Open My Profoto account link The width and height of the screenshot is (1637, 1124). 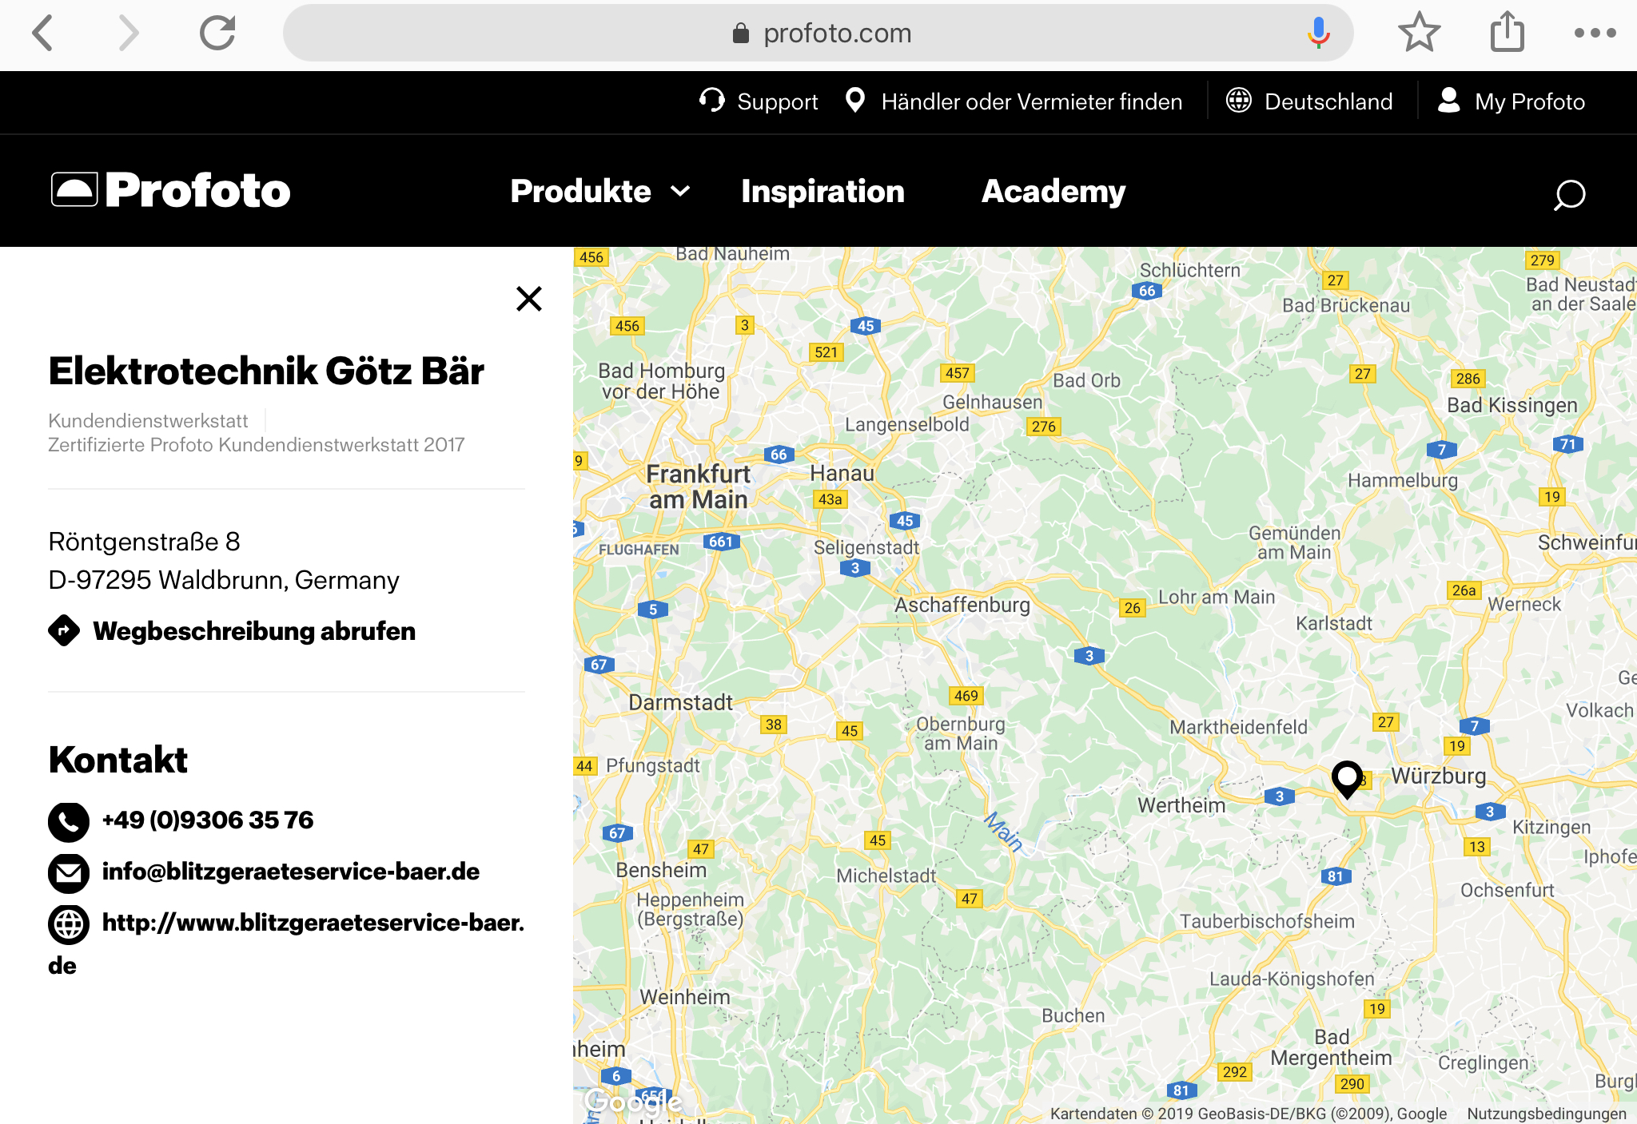[x=1529, y=101]
